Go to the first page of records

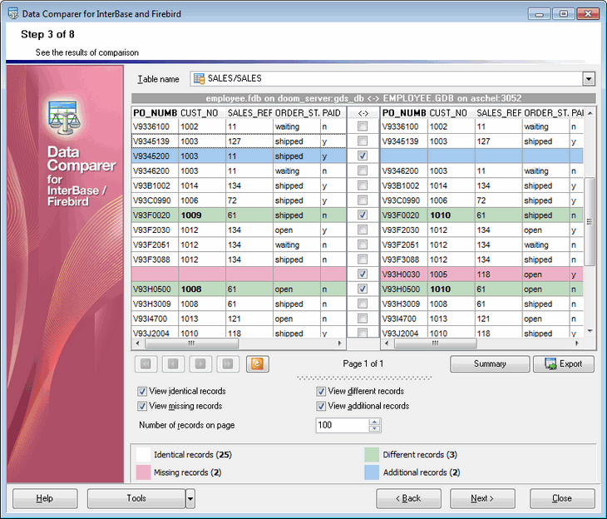coord(146,363)
